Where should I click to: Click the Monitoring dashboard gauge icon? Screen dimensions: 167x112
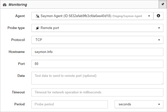point(5,5)
